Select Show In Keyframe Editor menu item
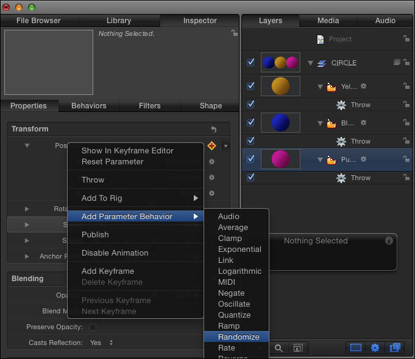 [127, 151]
